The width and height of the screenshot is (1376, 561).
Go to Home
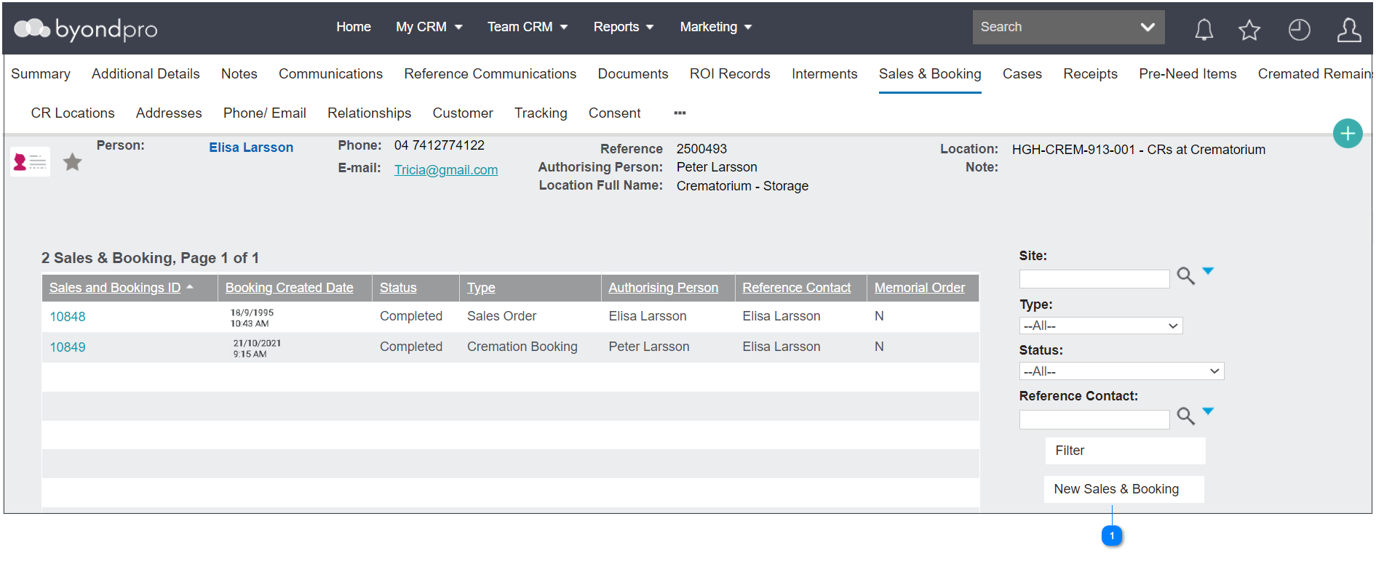354,27
